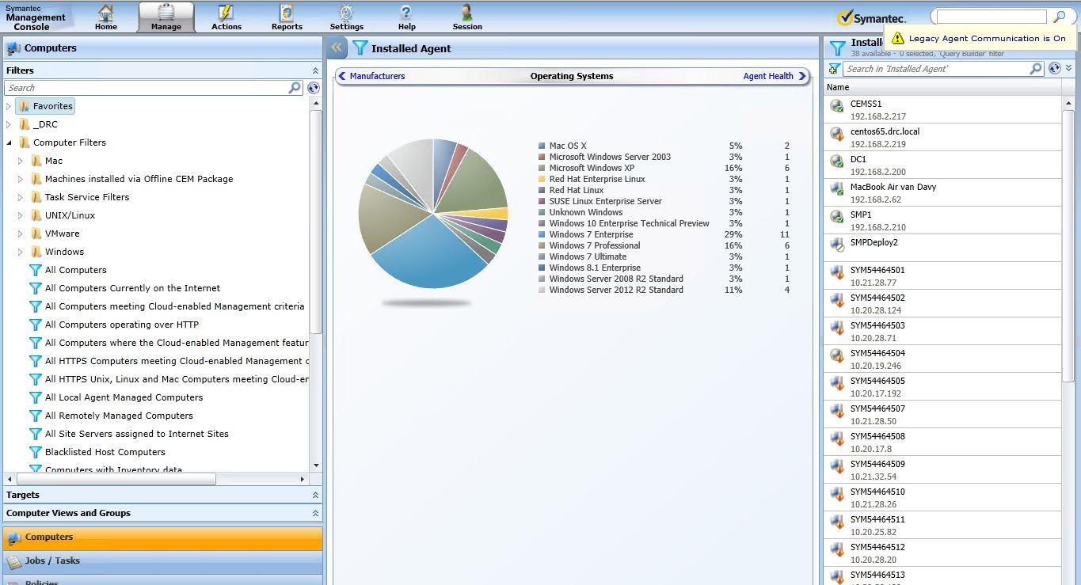The width and height of the screenshot is (1081, 585).
Task: Click the list search magnifier icon
Action: click(x=1036, y=69)
